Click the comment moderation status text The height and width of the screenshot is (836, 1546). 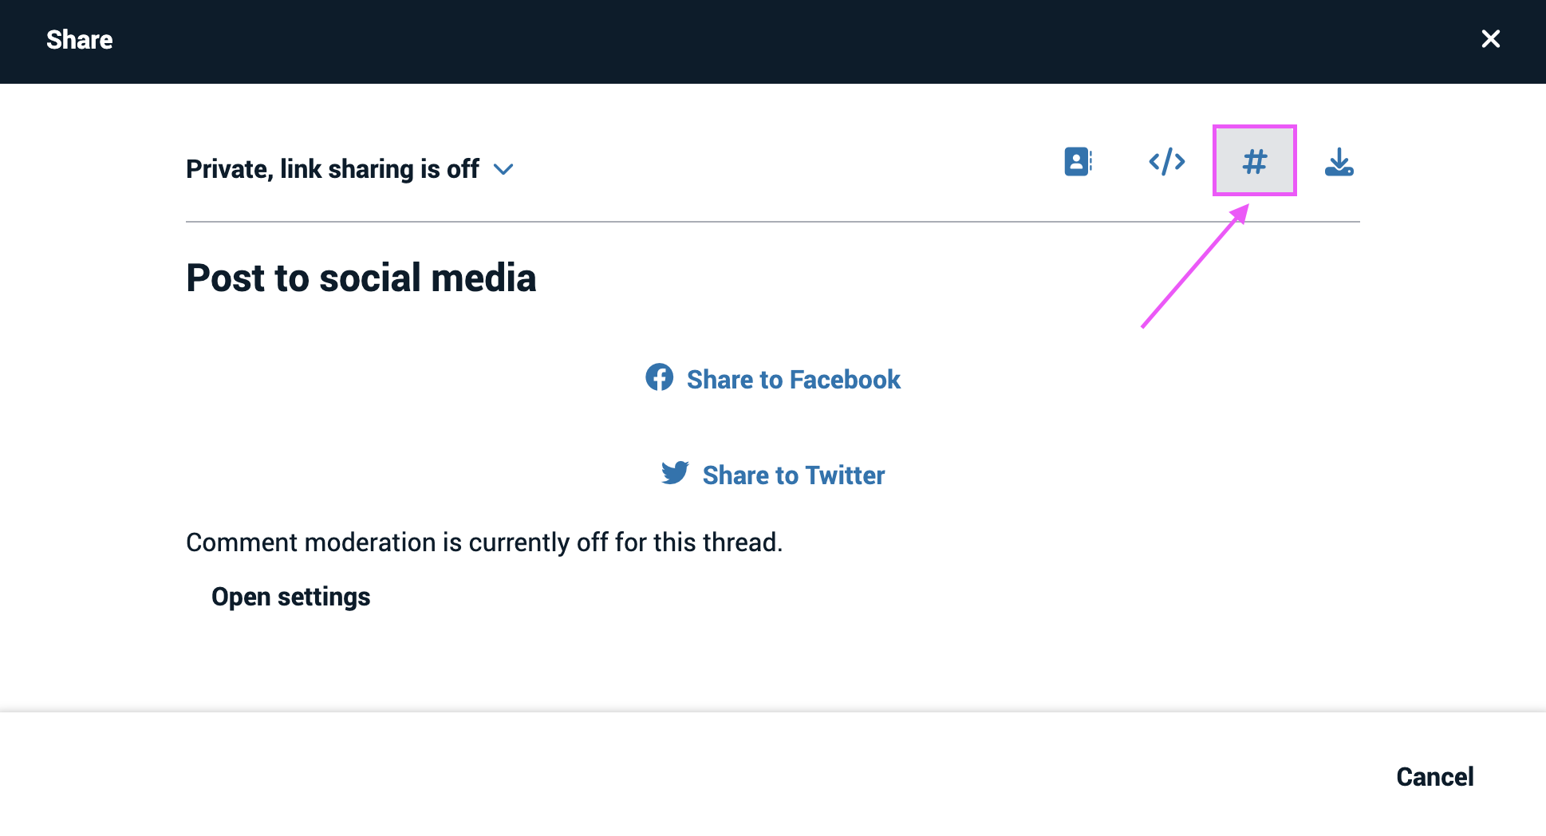pos(484,542)
